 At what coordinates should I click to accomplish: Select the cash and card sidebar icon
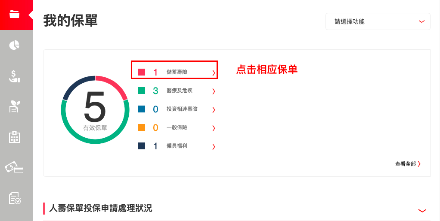pos(14,167)
